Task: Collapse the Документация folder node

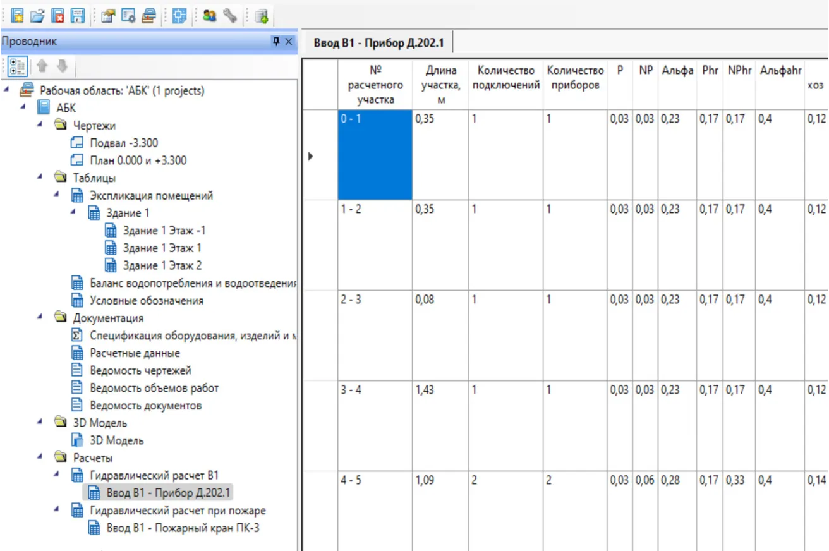Action: point(39,317)
